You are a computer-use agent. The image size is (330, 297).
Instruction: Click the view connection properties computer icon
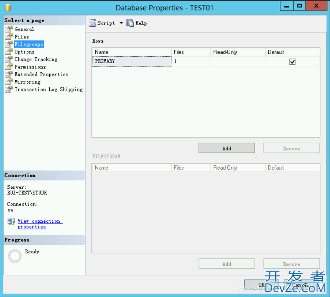click(11, 222)
